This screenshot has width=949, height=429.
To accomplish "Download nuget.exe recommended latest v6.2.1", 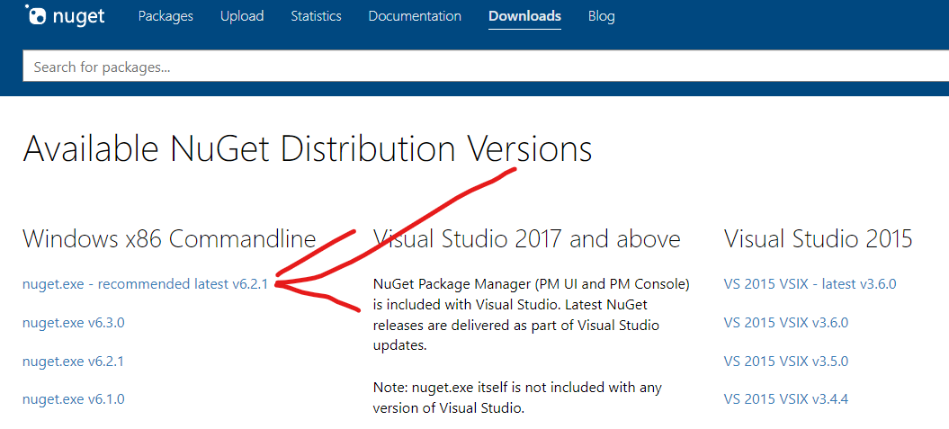I will pos(145,284).
